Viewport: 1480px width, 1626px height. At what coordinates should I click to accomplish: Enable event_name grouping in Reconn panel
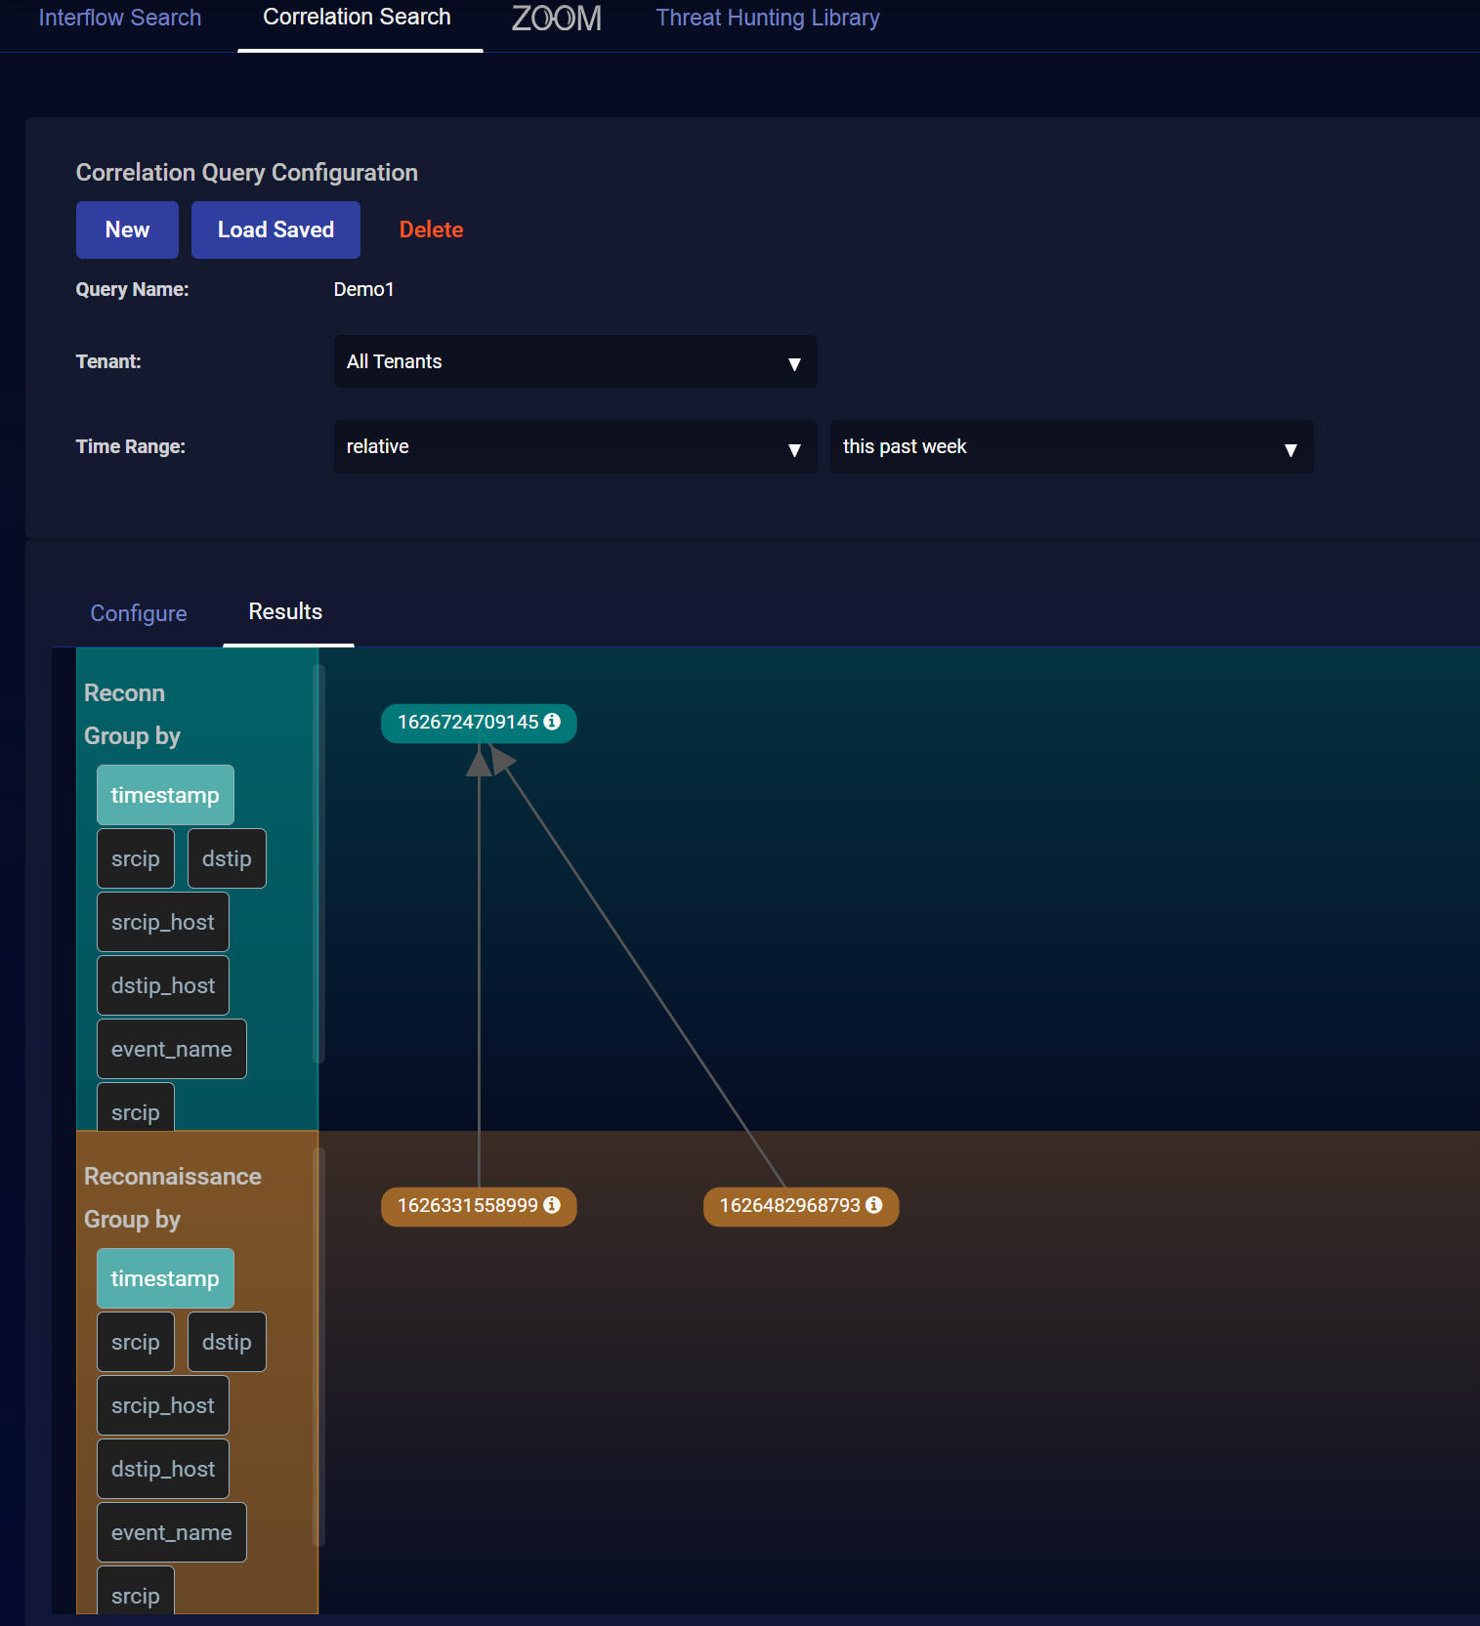[172, 1049]
